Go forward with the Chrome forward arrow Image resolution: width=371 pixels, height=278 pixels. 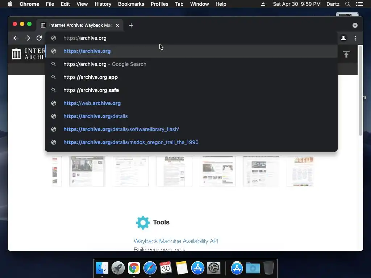click(28, 38)
